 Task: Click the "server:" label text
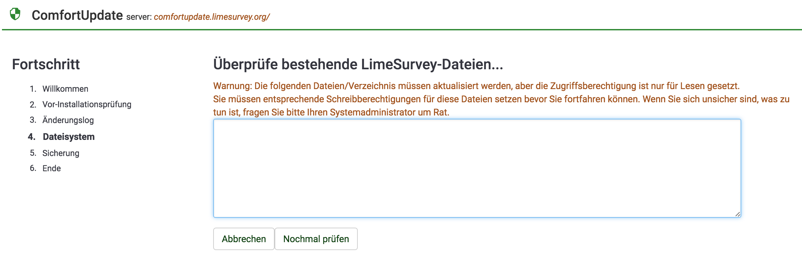pos(139,17)
